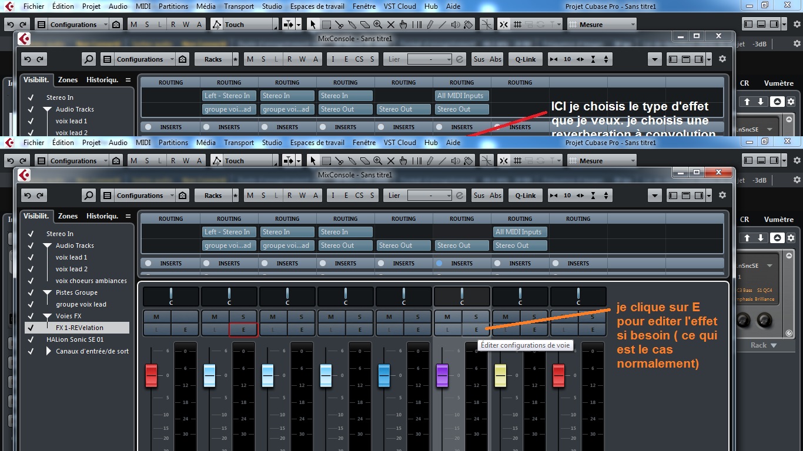Click the link icon beside Lier in lower MixConsole
Image resolution: width=803 pixels, height=451 pixels.
[460, 196]
